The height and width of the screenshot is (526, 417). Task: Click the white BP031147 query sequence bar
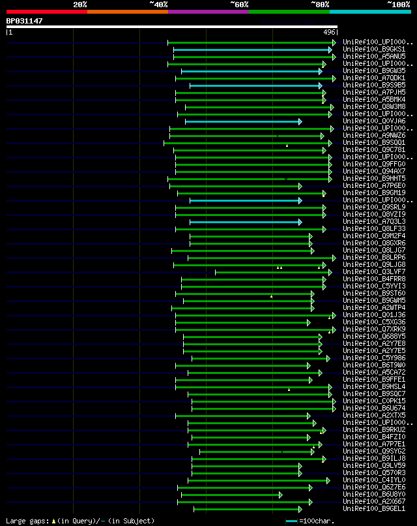[172, 27]
